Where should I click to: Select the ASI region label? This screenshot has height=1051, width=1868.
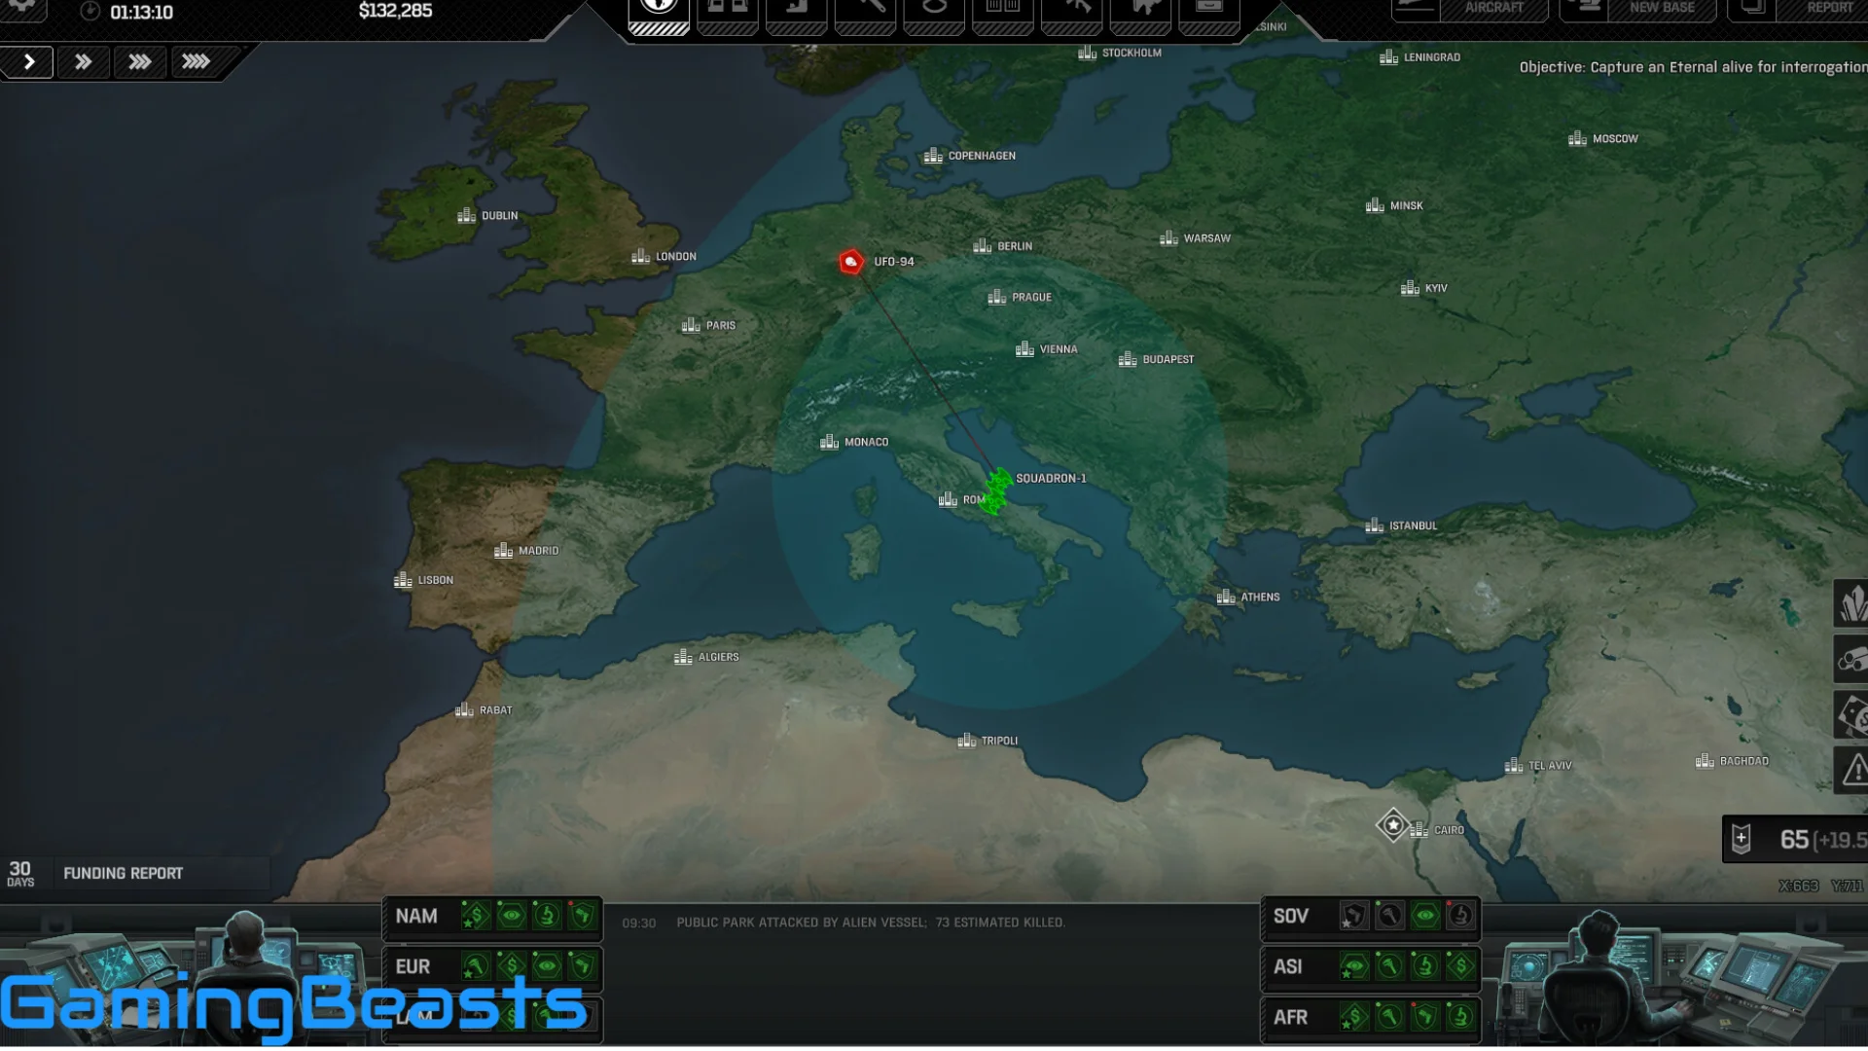1288,967
